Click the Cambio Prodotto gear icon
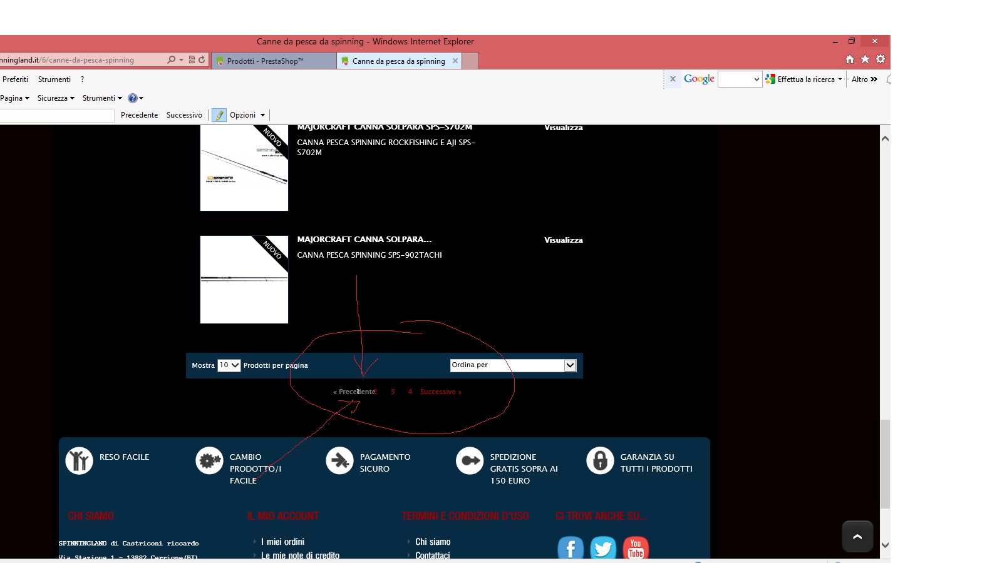This screenshot has height=563, width=1002. [x=209, y=461]
